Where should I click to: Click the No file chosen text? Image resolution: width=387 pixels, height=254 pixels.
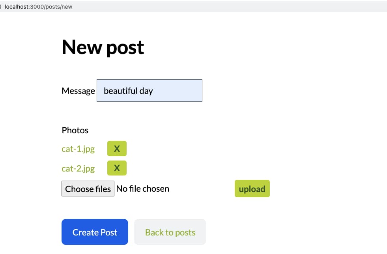(x=142, y=189)
